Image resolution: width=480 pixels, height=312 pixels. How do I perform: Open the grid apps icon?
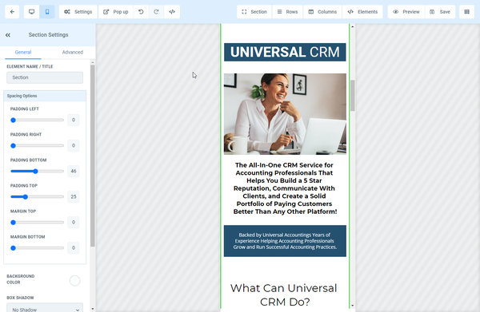point(467,12)
